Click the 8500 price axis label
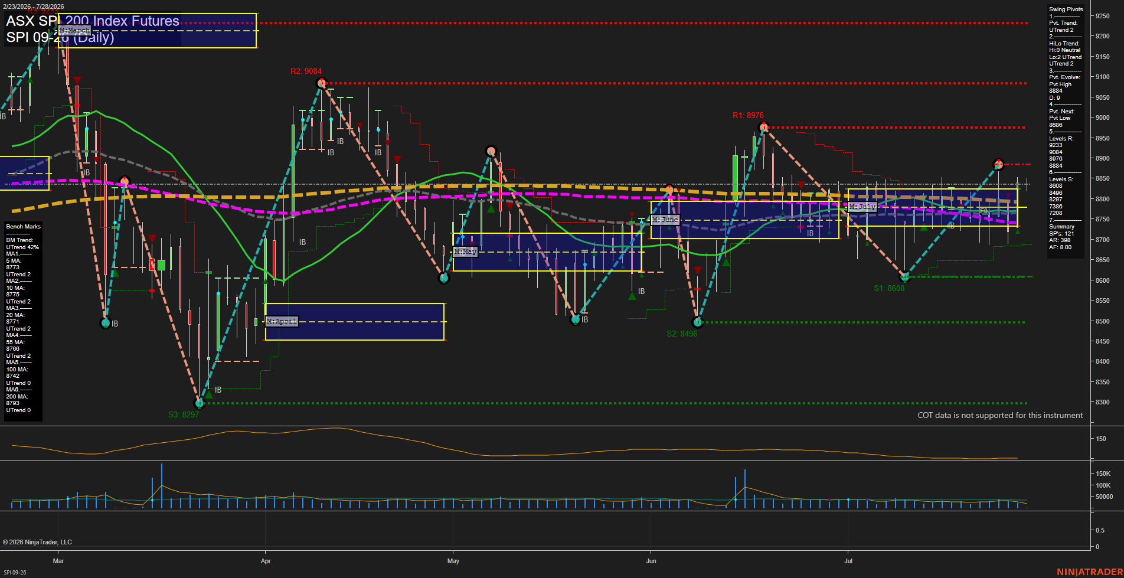This screenshot has height=578, width=1124. click(x=1102, y=322)
